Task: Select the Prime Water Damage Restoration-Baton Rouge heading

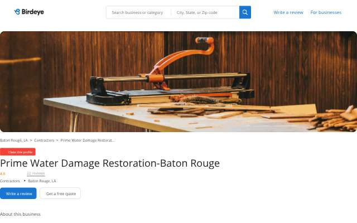Action: tap(110, 163)
